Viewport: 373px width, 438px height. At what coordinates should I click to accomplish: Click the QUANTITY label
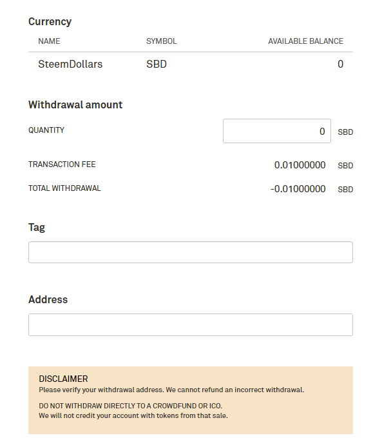(46, 130)
